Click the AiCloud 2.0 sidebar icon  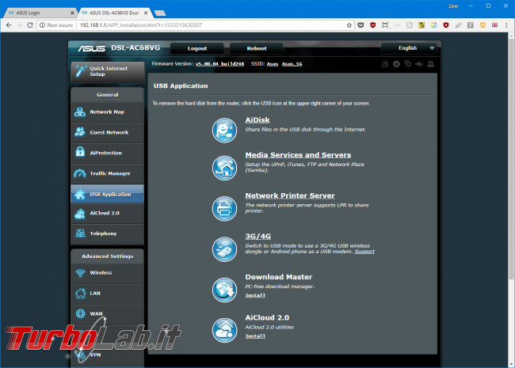(x=80, y=214)
